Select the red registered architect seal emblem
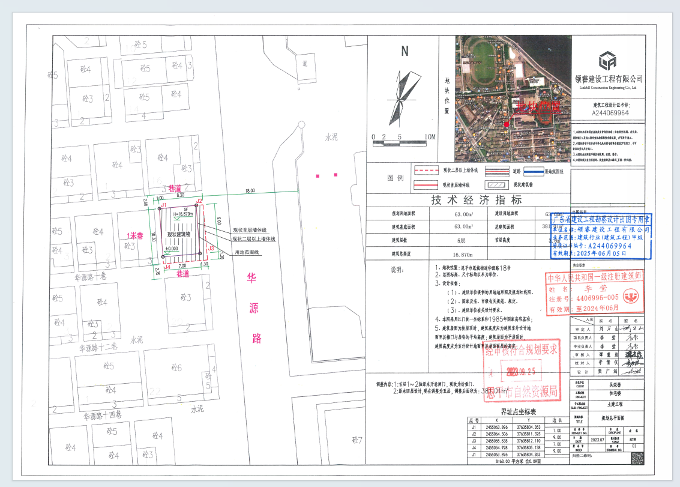This screenshot has width=680, height=487. tap(631, 295)
